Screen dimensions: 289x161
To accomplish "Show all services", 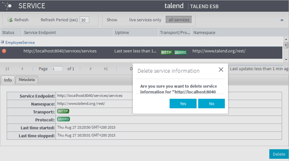I will tap(179, 20).
